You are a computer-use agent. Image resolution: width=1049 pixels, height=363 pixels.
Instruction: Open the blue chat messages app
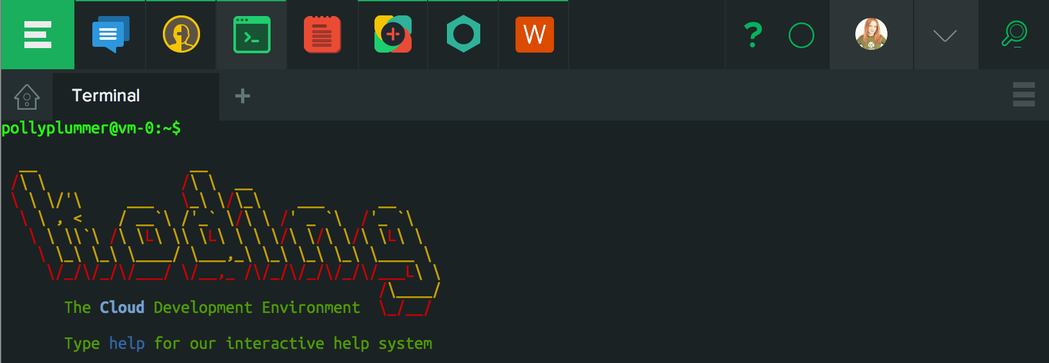point(110,35)
